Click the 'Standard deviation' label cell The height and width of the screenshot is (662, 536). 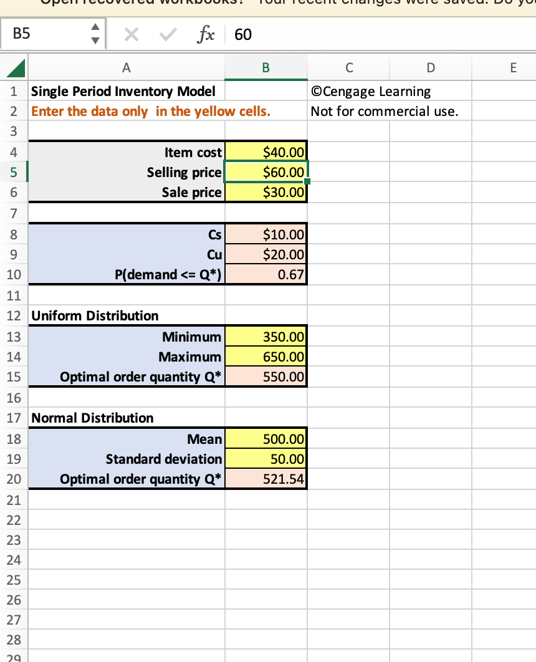coord(126,459)
